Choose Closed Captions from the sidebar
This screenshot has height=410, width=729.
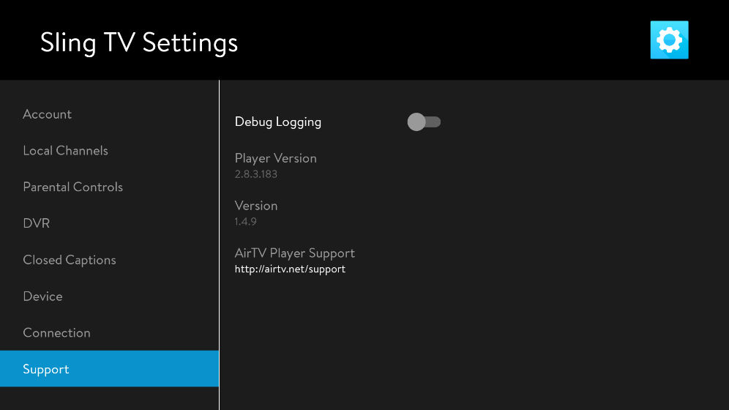click(x=70, y=260)
